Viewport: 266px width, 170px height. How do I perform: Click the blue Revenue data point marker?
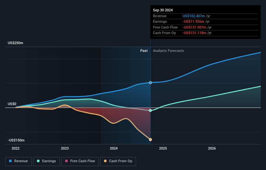tap(150, 83)
